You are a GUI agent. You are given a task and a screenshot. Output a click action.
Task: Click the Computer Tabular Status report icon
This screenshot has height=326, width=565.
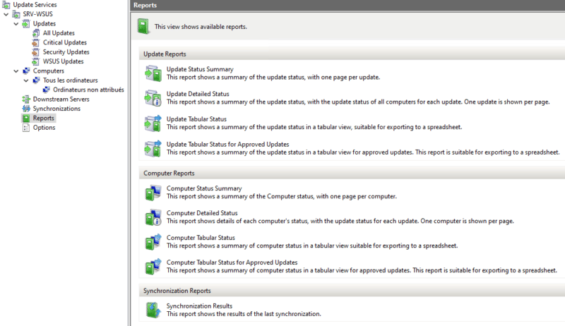click(x=153, y=242)
